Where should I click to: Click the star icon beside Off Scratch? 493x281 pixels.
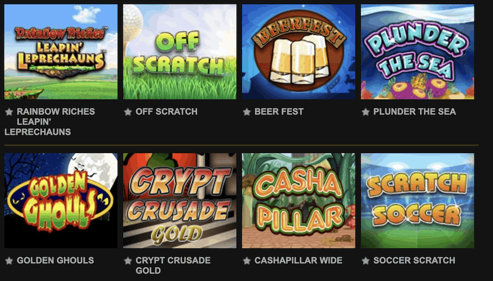pyautogui.click(x=128, y=111)
